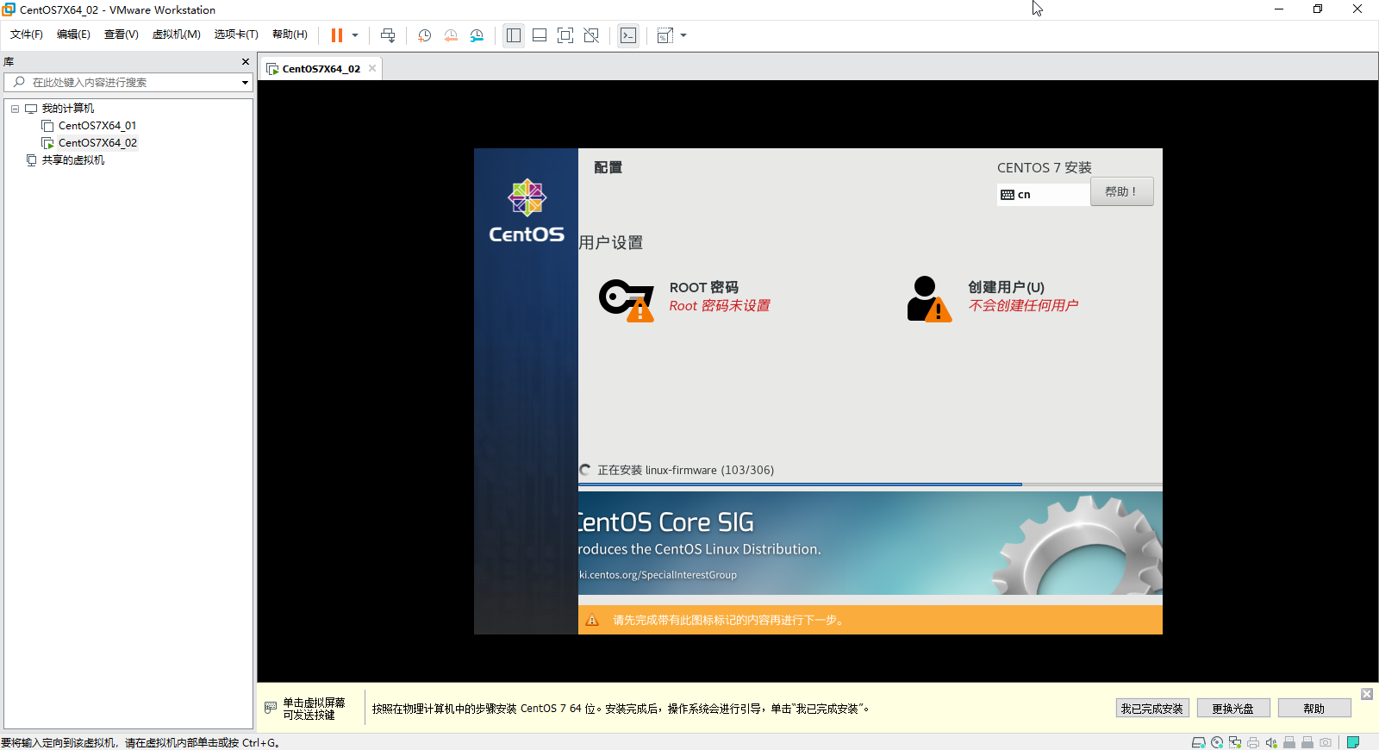The height and width of the screenshot is (750, 1379).
Task: Open the power options dropdown arrow
Action: click(355, 35)
